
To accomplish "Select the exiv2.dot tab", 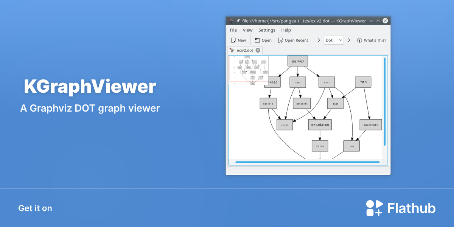I will [245, 50].
